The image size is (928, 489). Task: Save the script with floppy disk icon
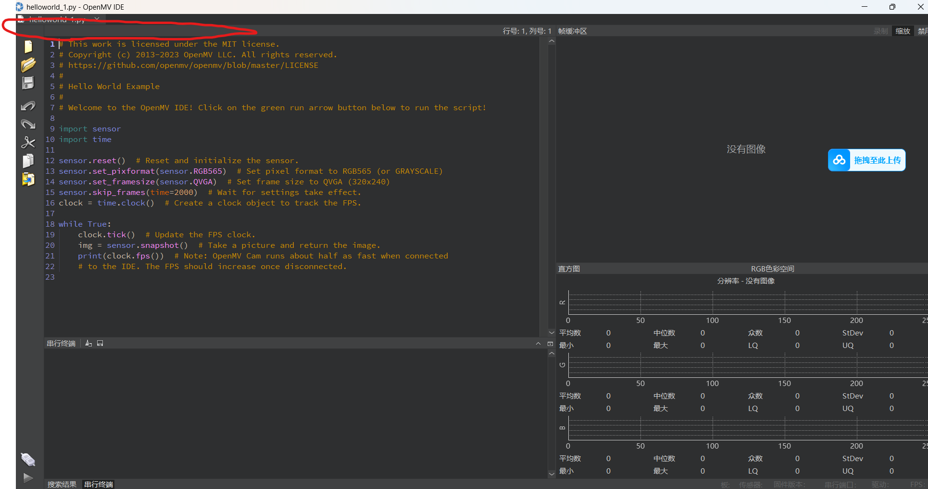point(28,83)
